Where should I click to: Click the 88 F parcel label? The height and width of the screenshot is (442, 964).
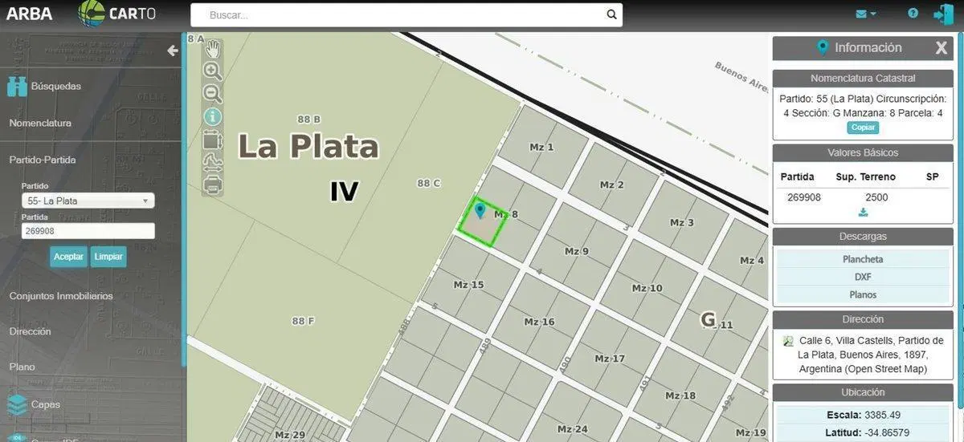click(x=303, y=321)
